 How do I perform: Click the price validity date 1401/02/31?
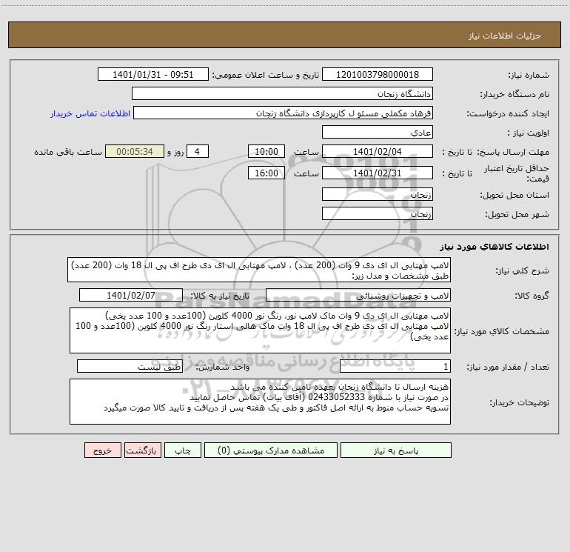pos(378,173)
